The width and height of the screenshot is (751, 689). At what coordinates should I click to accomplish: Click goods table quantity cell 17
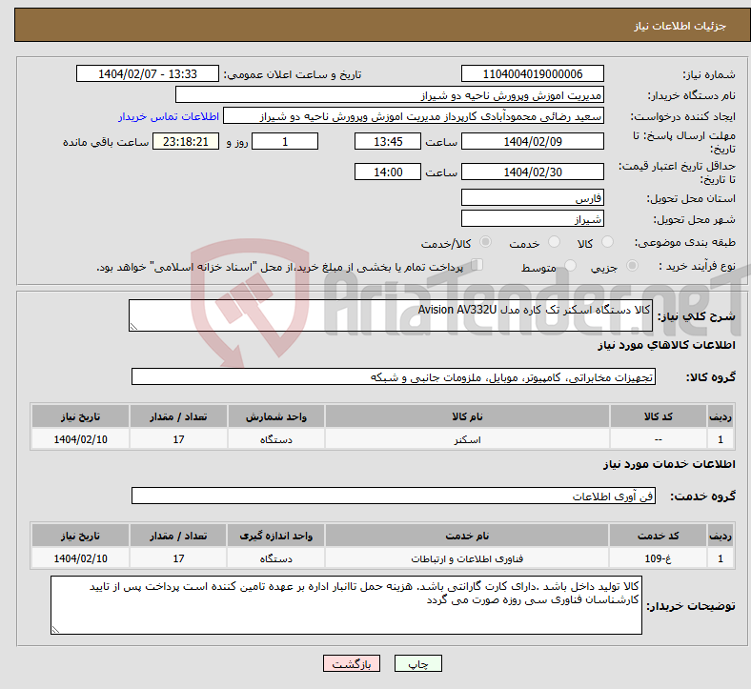pos(178,439)
